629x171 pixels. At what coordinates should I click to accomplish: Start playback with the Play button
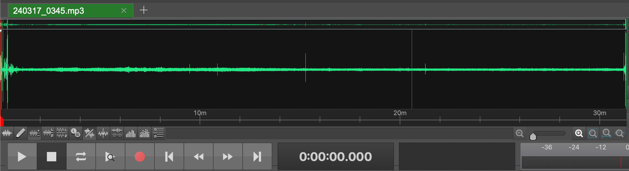coord(22,156)
